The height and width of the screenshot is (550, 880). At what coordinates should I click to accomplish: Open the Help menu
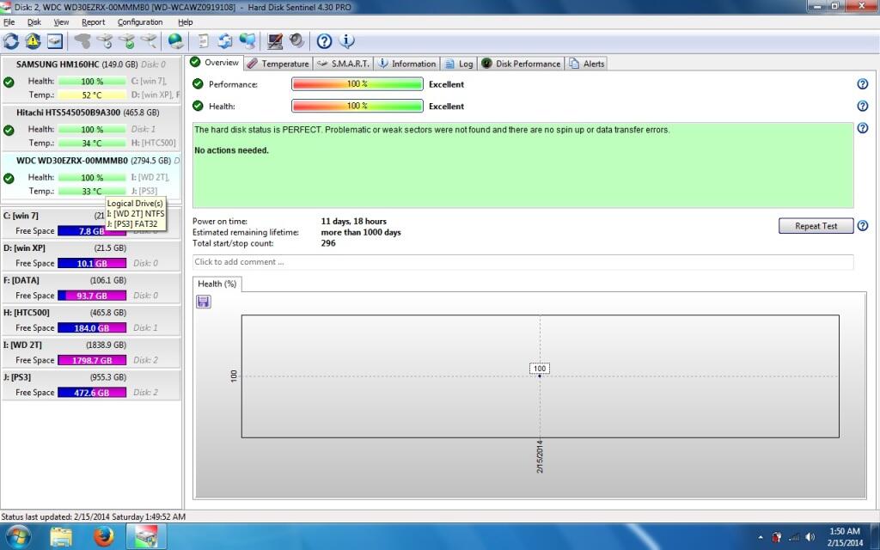[186, 21]
